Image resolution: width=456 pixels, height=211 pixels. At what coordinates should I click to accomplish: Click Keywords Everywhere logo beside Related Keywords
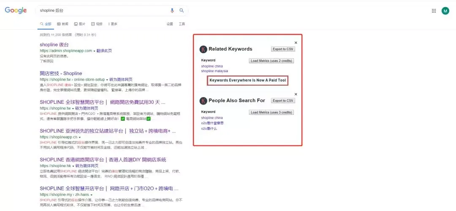(x=203, y=49)
